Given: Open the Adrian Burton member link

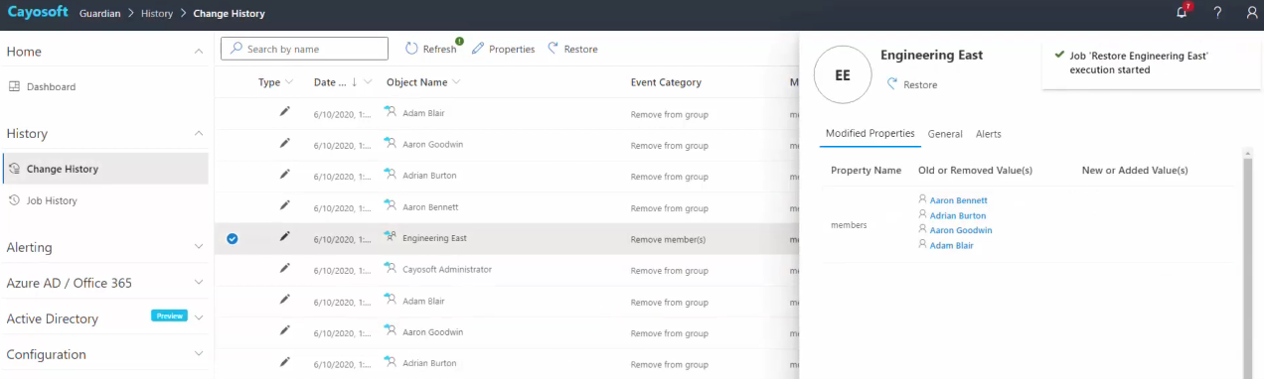Looking at the screenshot, I should point(958,215).
